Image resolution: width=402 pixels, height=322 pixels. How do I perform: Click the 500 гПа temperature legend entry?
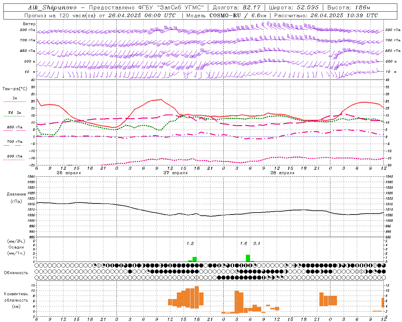click(14, 156)
